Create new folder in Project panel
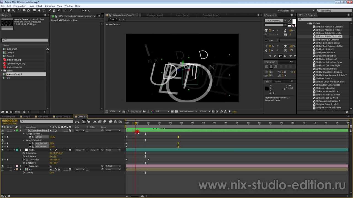Image resolution: width=353 pixels, height=198 pixels. coord(7,112)
